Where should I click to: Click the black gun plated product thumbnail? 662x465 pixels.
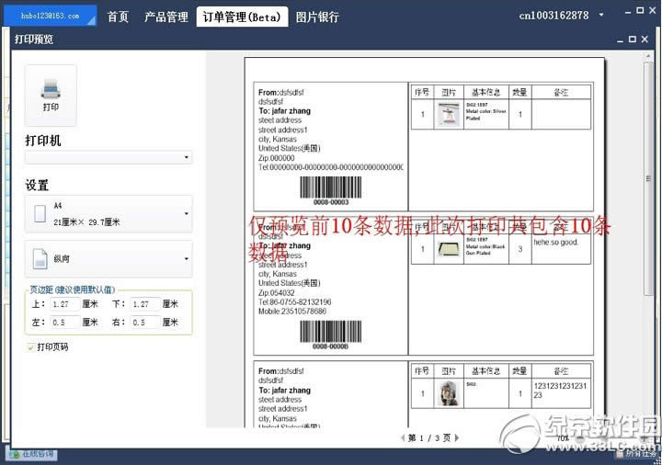pos(448,249)
